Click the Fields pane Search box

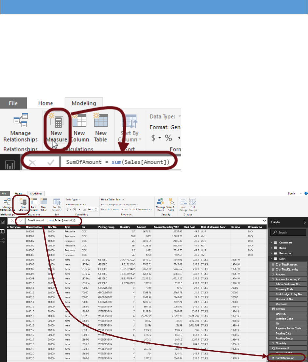[288, 232]
